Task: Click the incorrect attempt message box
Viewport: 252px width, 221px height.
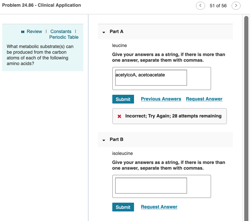Action: click(169, 116)
